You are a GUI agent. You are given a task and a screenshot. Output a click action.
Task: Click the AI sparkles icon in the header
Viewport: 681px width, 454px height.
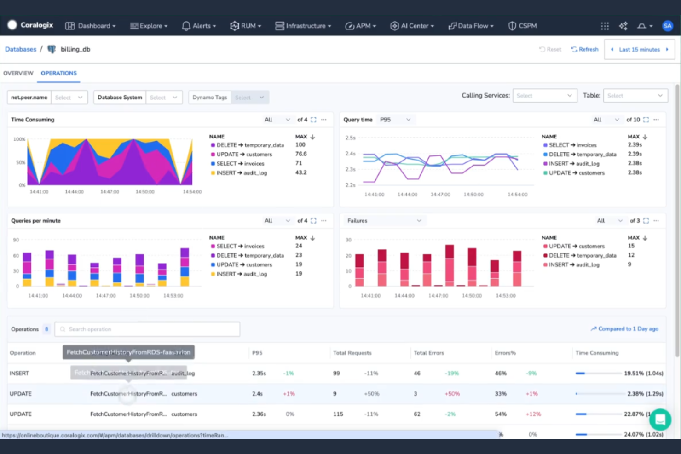click(623, 26)
